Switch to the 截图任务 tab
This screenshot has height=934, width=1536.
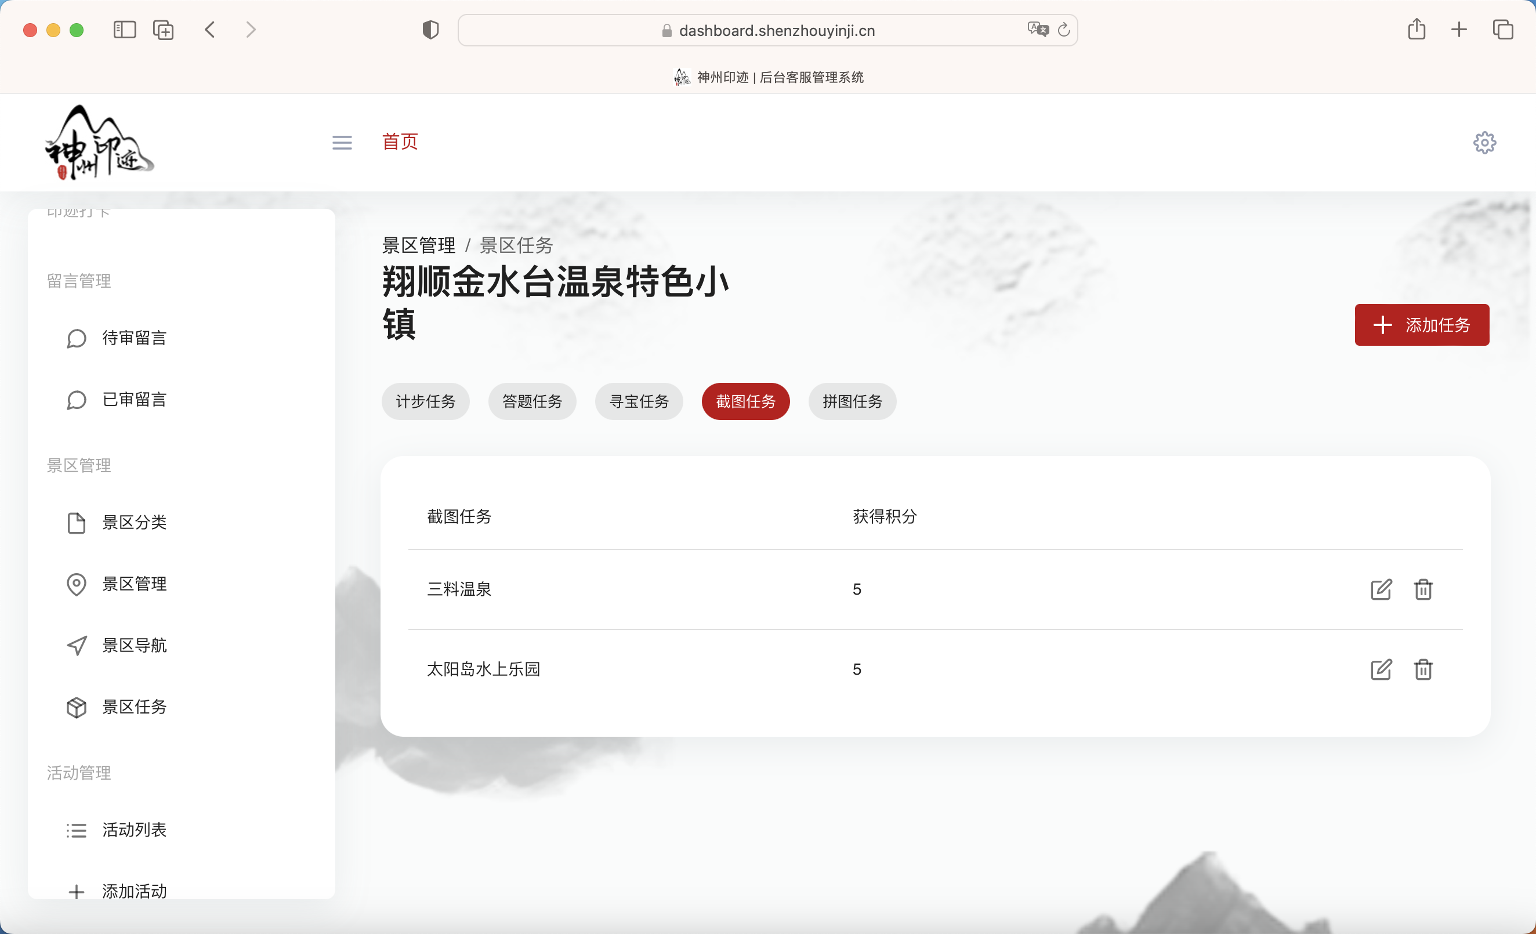[x=745, y=401]
